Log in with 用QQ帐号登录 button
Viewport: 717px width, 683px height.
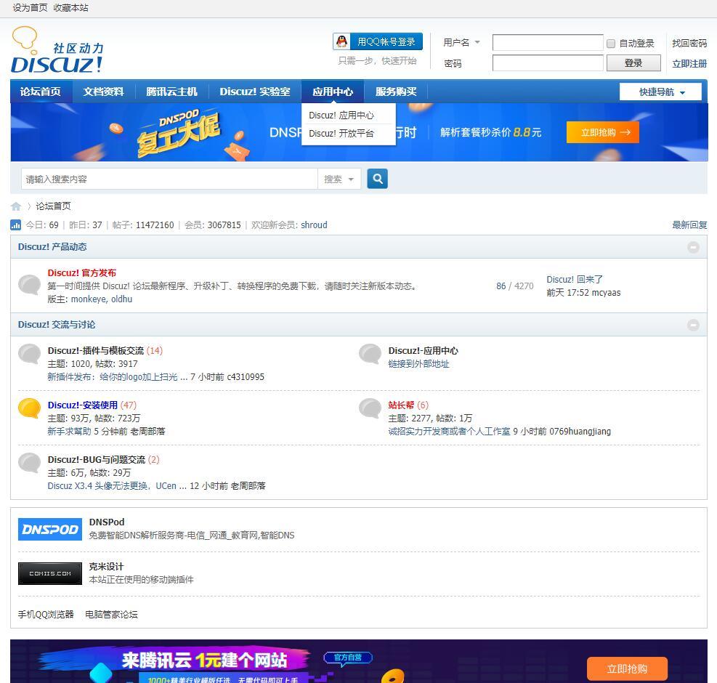(378, 42)
